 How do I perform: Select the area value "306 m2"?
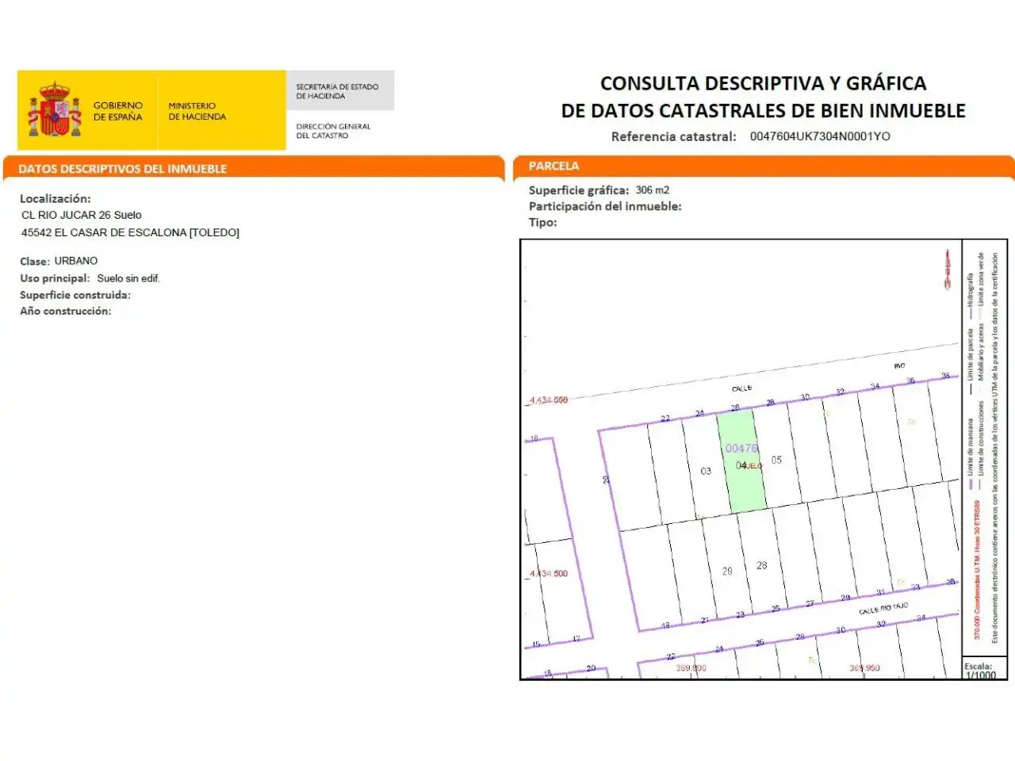tap(653, 190)
